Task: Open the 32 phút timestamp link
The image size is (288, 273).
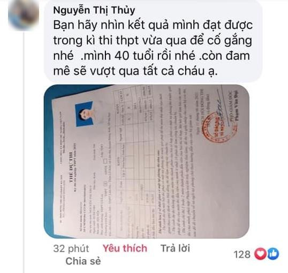Action: coord(71,248)
